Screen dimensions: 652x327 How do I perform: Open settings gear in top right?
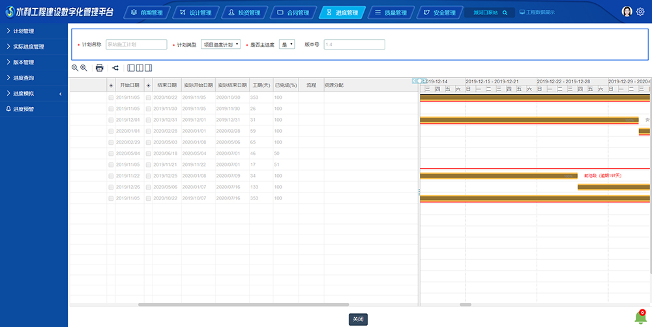[640, 12]
